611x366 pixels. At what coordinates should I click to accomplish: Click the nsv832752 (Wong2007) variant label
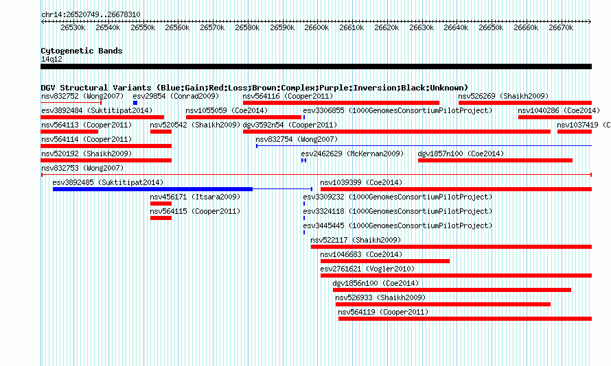82,96
